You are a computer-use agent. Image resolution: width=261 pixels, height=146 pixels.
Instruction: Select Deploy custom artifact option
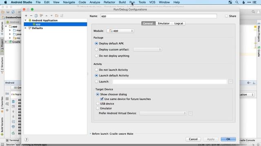pyautogui.click(x=96, y=49)
